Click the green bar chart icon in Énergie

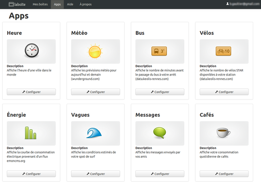(x=30, y=133)
